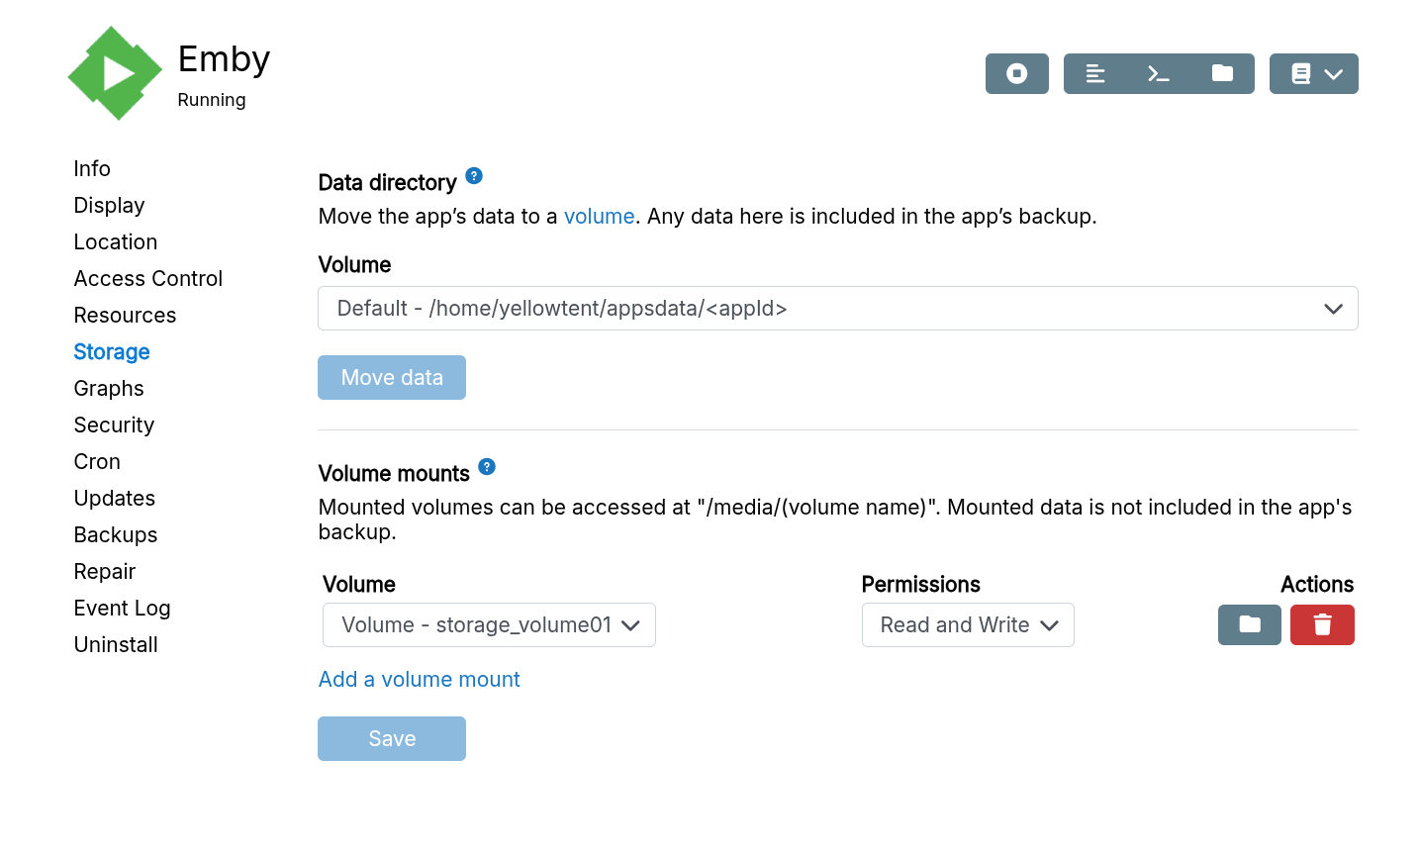This screenshot has width=1420, height=851.
Task: Open the terminal console icon
Action: tap(1158, 74)
